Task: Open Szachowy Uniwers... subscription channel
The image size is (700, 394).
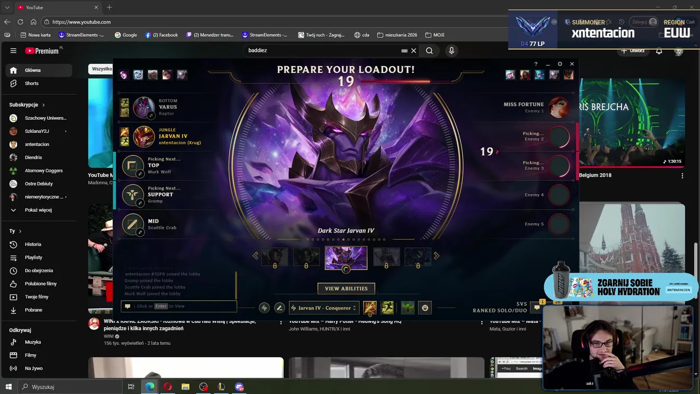Action: tap(38, 118)
